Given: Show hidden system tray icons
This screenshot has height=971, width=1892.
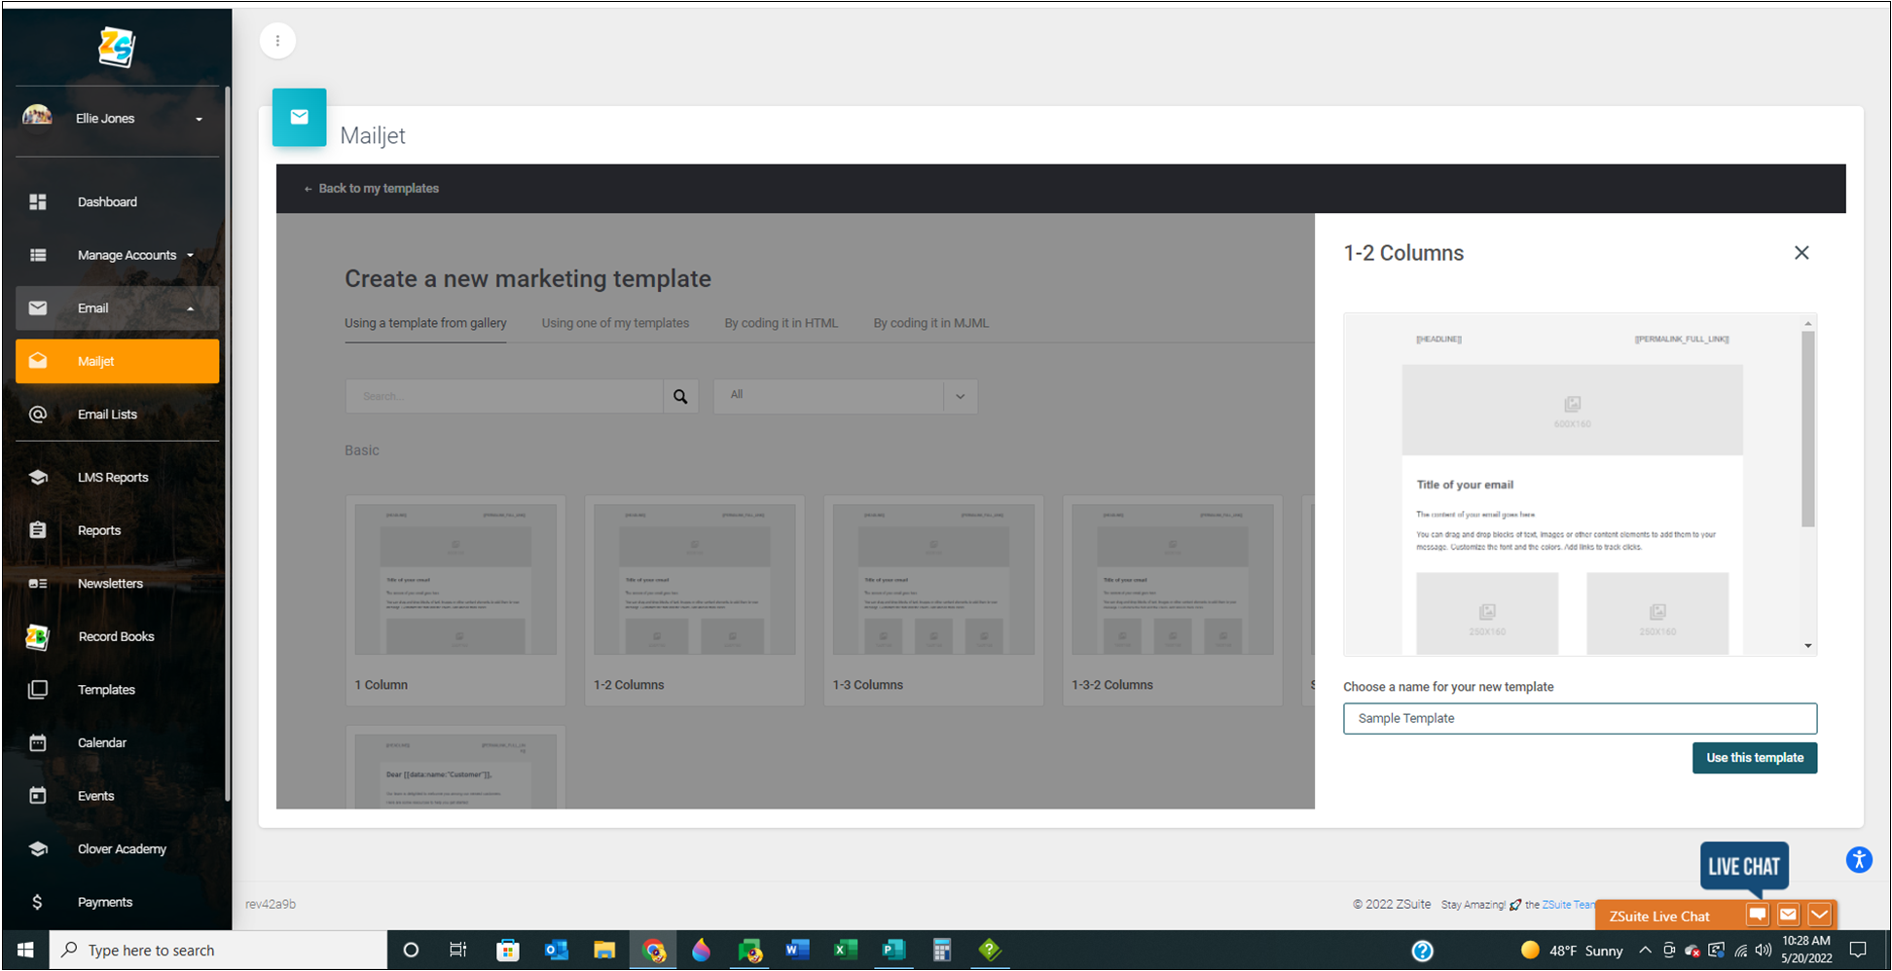Looking at the screenshot, I should pyautogui.click(x=1645, y=950).
